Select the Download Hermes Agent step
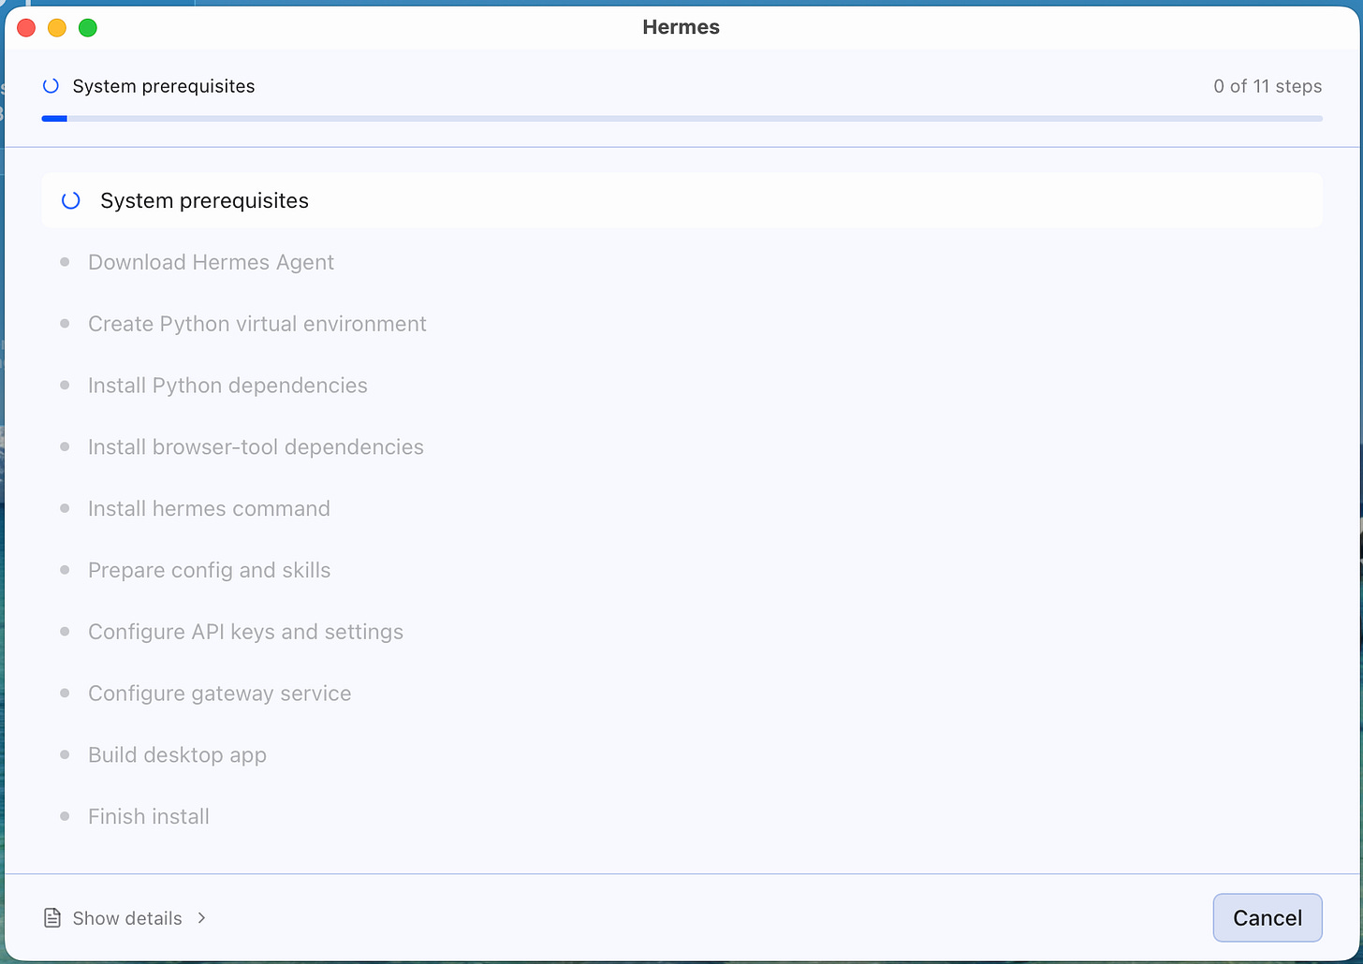The height and width of the screenshot is (964, 1363). pos(211,262)
